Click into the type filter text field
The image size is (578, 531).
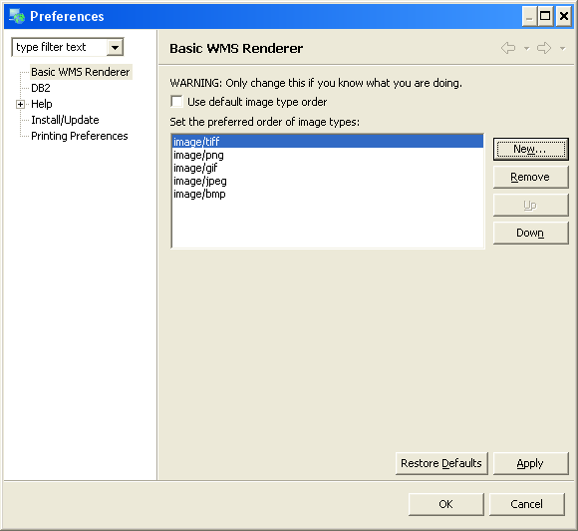pyautogui.click(x=60, y=47)
